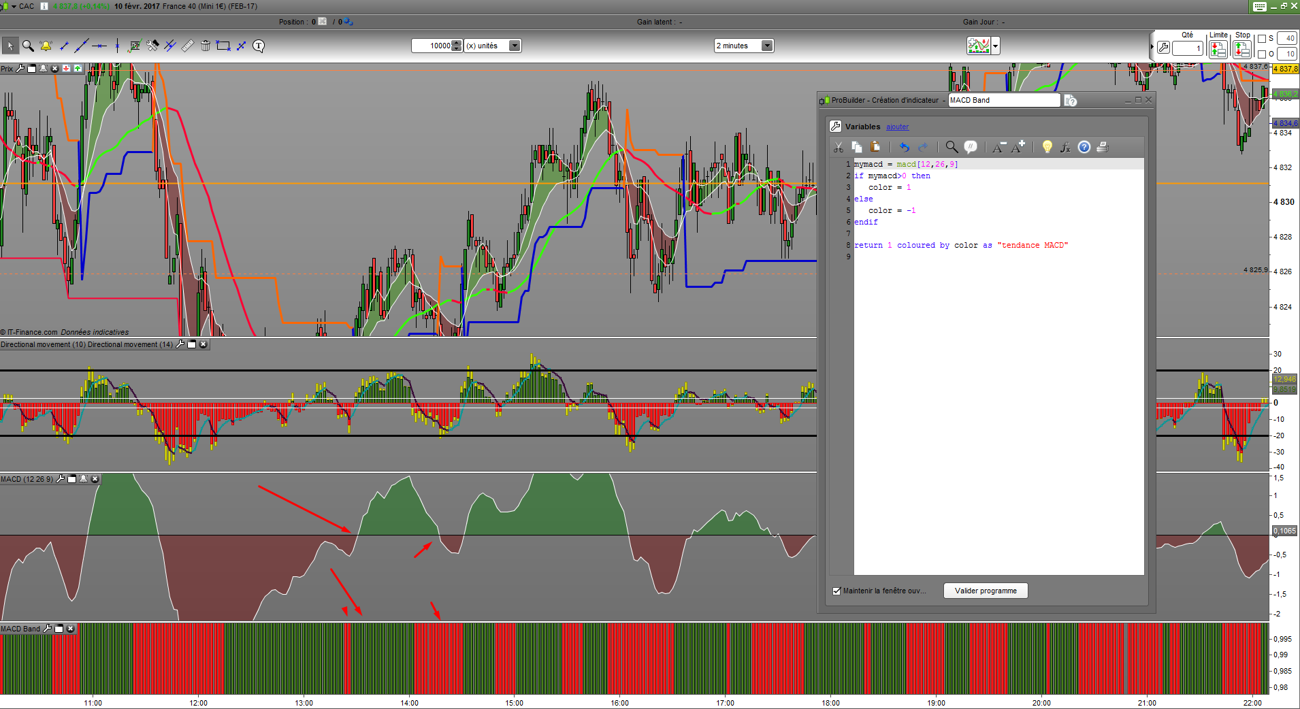Open the '2 minutes' timeframe dropdown

(767, 46)
